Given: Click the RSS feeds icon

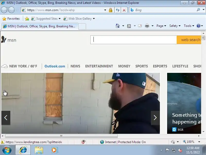Looking at the screenshot, I should [129, 26].
